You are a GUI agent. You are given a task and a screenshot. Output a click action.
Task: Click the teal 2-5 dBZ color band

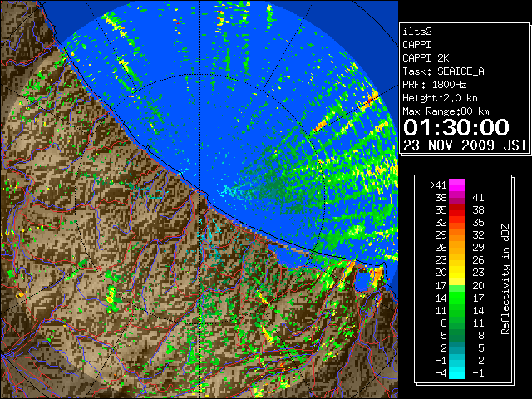click(x=457, y=347)
